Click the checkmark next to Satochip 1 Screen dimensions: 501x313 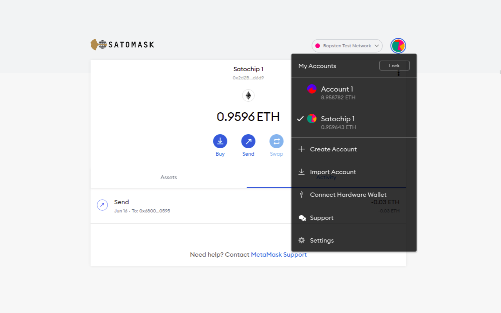click(300, 119)
